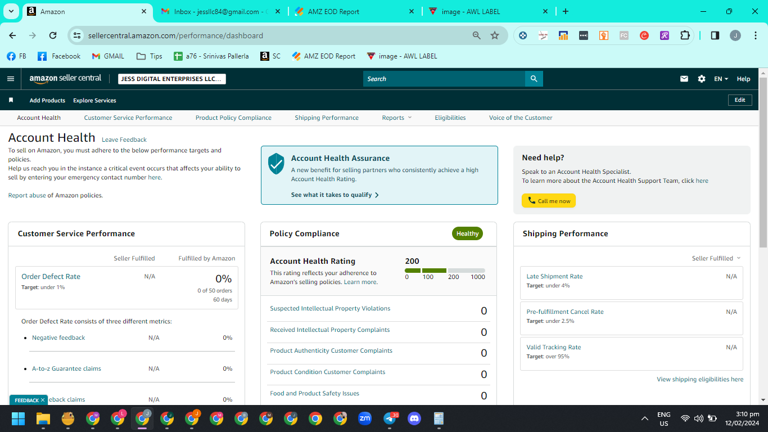This screenshot has width=768, height=432.
Task: Open the volume control in the system tray
Action: click(699, 418)
